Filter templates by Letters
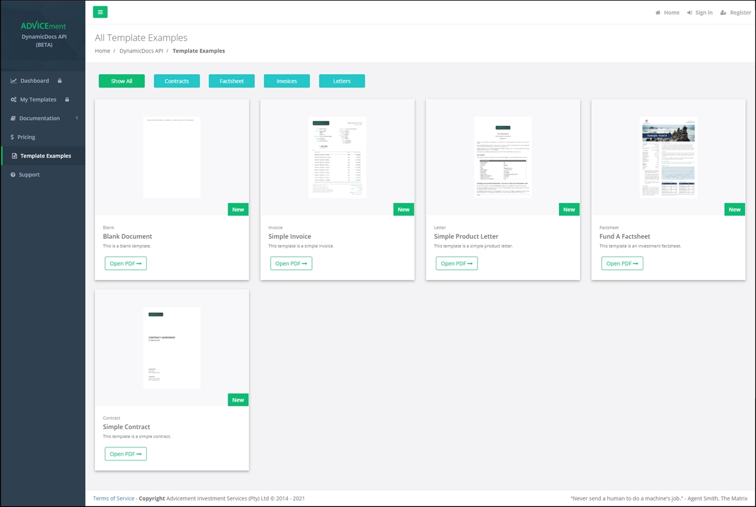This screenshot has height=507, width=756. tap(342, 81)
